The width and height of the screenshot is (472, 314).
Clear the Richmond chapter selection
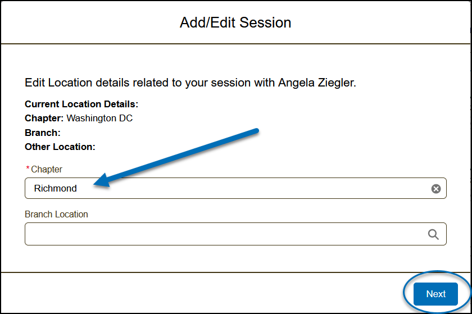pyautogui.click(x=435, y=189)
